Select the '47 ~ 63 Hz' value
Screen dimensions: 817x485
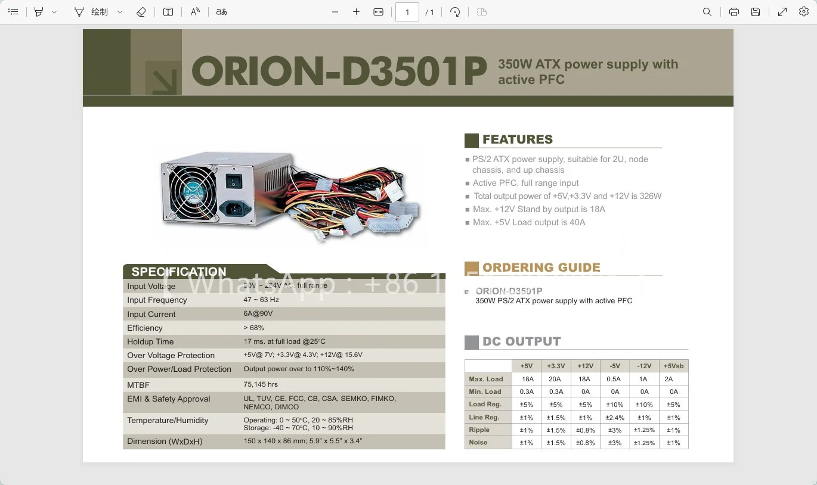click(261, 300)
